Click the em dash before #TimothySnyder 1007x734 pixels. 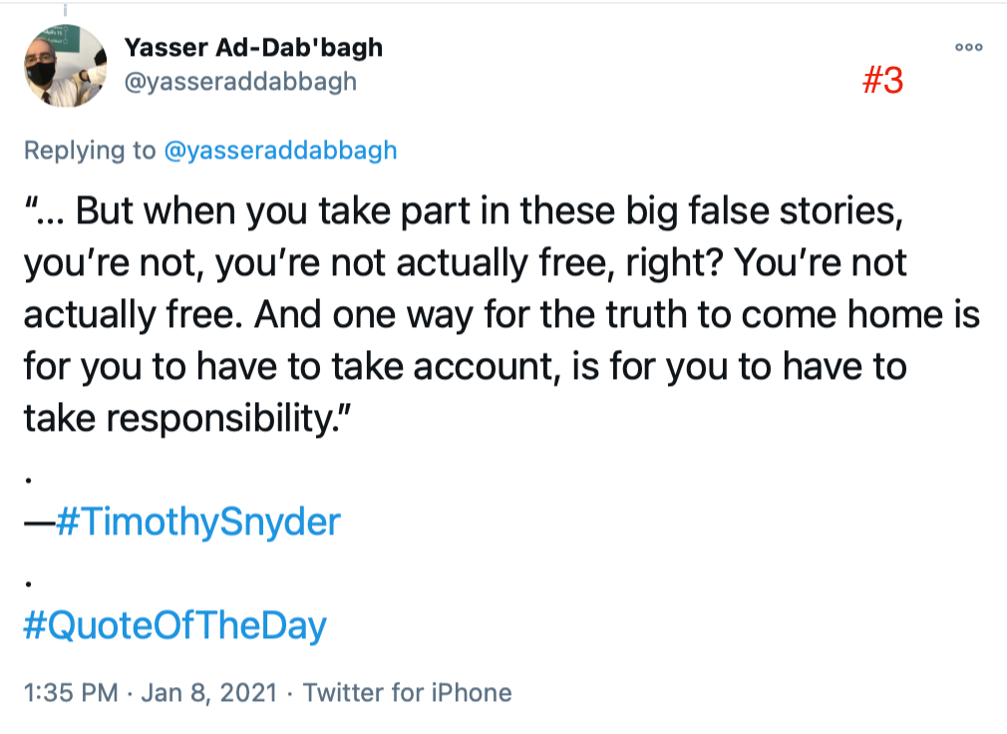[39, 522]
